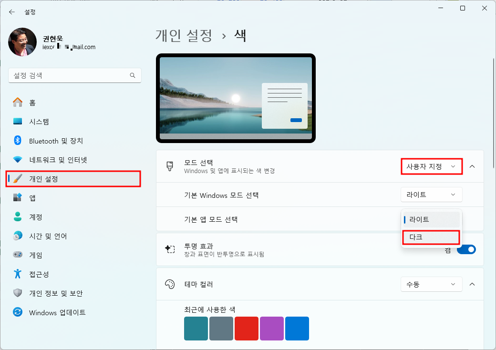
Task: Select the red recent color swatch
Action: pos(246,329)
